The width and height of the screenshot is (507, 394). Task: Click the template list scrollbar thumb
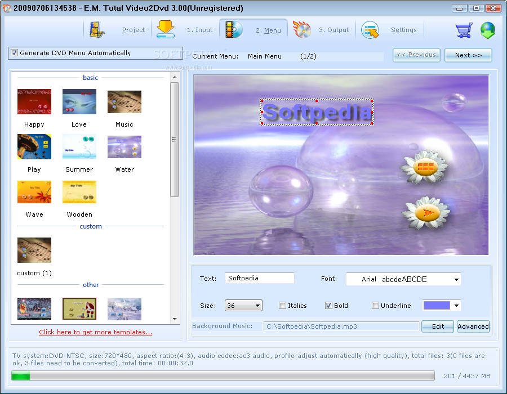tap(174, 140)
